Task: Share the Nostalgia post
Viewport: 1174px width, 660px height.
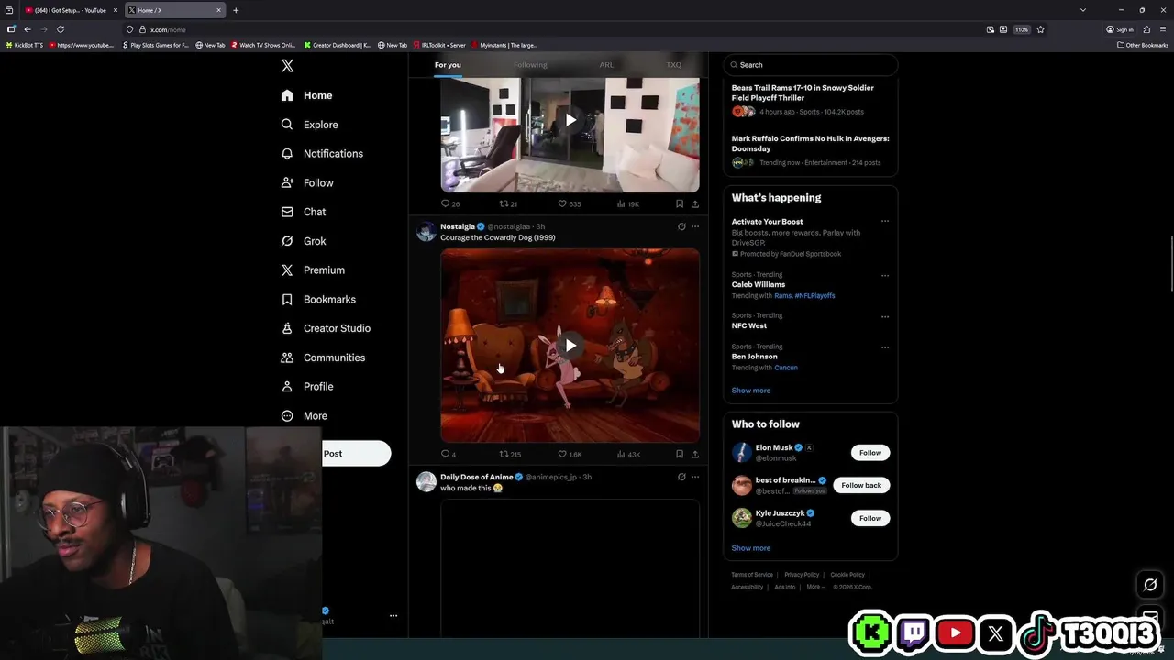Action: click(x=695, y=454)
